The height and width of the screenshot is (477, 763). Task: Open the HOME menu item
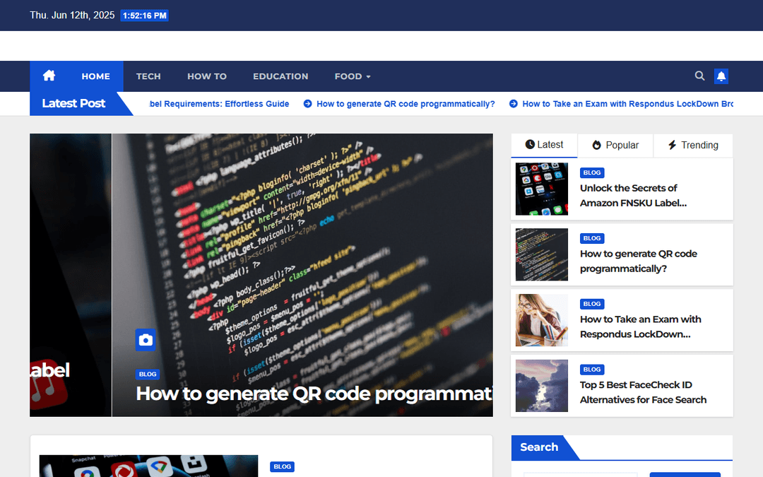96,76
